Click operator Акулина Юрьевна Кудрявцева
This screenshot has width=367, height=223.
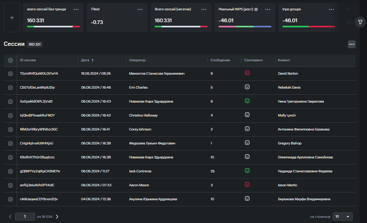pos(153,199)
